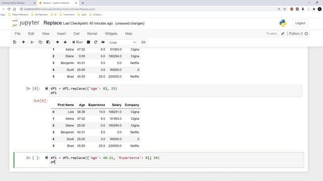
Task: Click the Python logo icon
Action: [x=283, y=23]
